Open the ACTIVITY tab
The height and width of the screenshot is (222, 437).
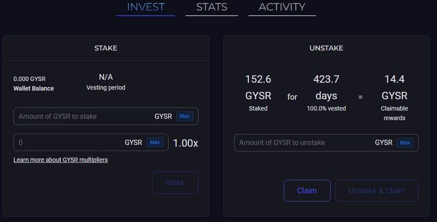click(x=282, y=7)
